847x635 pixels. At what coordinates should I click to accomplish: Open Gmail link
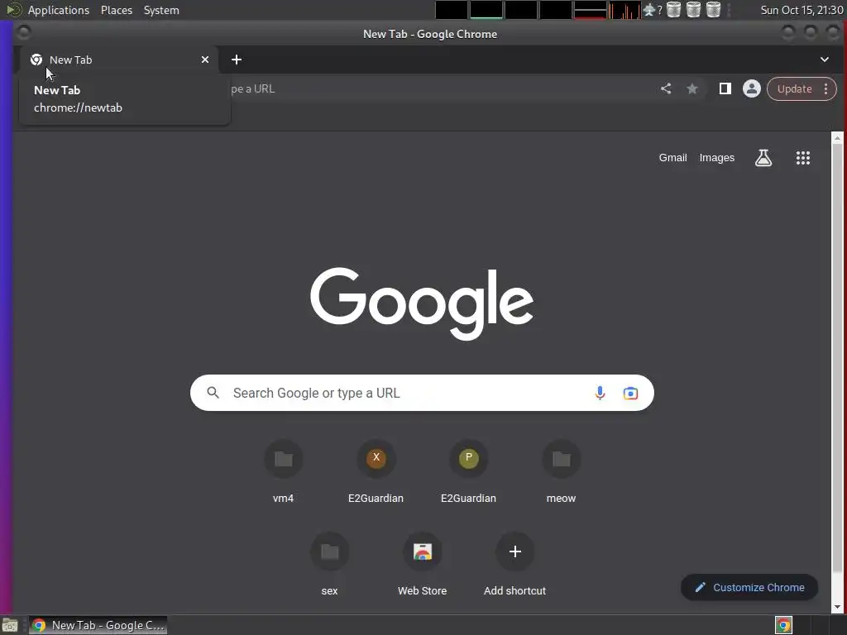click(672, 158)
